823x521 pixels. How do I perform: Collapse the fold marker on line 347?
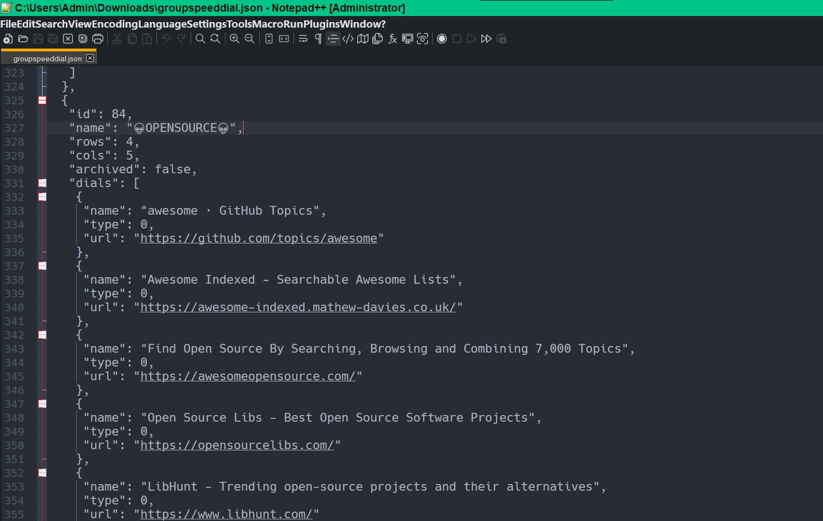click(42, 403)
